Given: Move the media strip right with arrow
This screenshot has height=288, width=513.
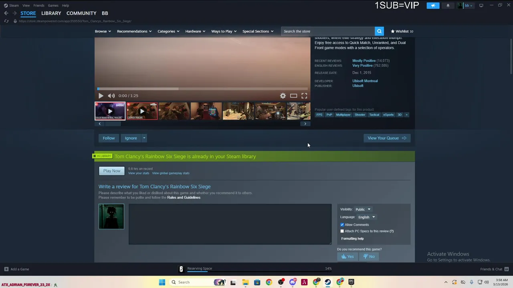Looking at the screenshot, I should (x=305, y=124).
